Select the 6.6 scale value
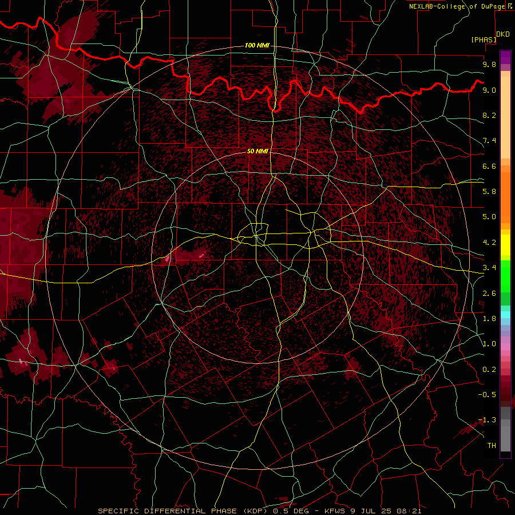This screenshot has width=515, height=515. coord(489,166)
